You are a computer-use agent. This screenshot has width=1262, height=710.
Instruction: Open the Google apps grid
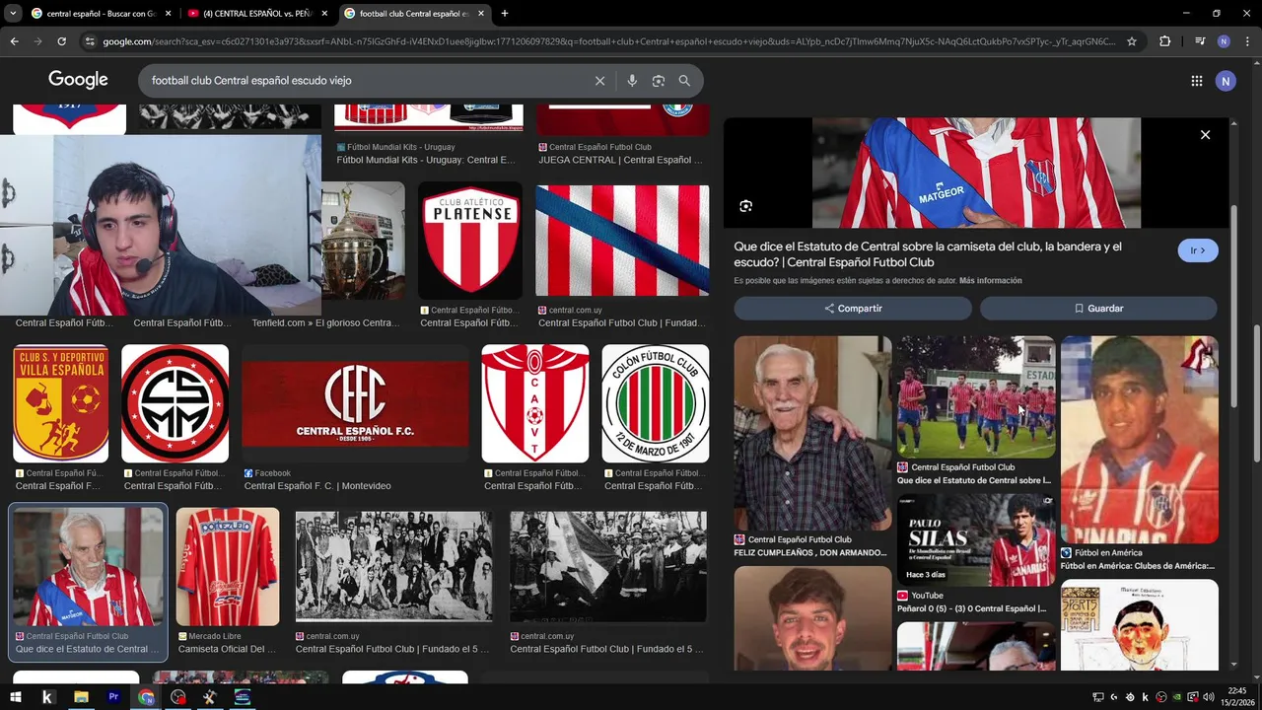pyautogui.click(x=1197, y=81)
